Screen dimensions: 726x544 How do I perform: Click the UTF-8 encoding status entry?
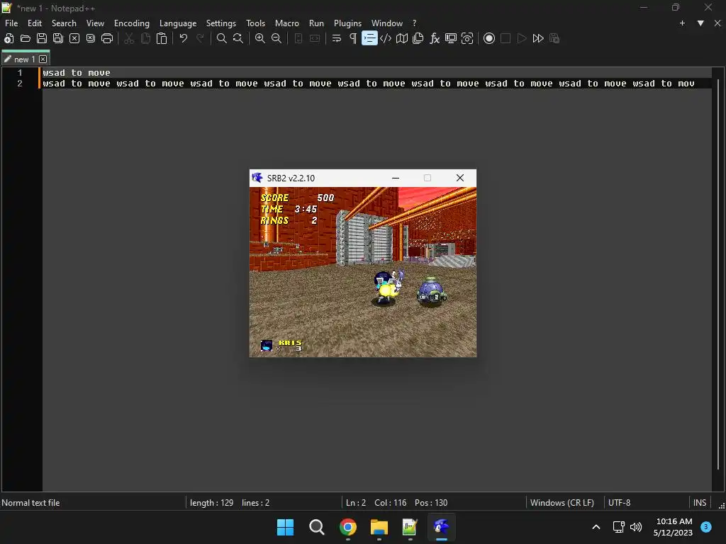tap(620, 503)
